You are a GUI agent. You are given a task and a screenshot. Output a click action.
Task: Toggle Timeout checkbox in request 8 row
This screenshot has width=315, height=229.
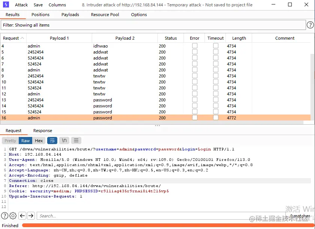pyautogui.click(x=216, y=70)
